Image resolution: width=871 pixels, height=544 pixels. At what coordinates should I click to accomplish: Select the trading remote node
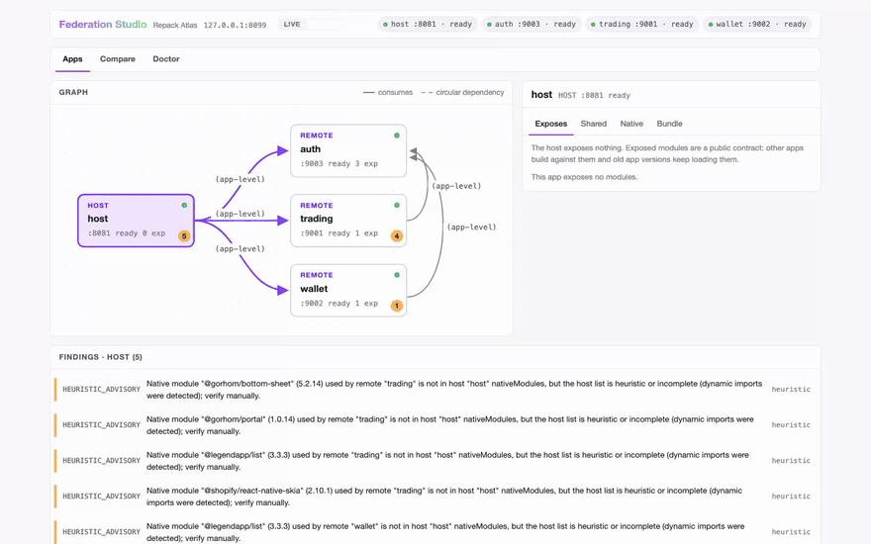[348, 221]
